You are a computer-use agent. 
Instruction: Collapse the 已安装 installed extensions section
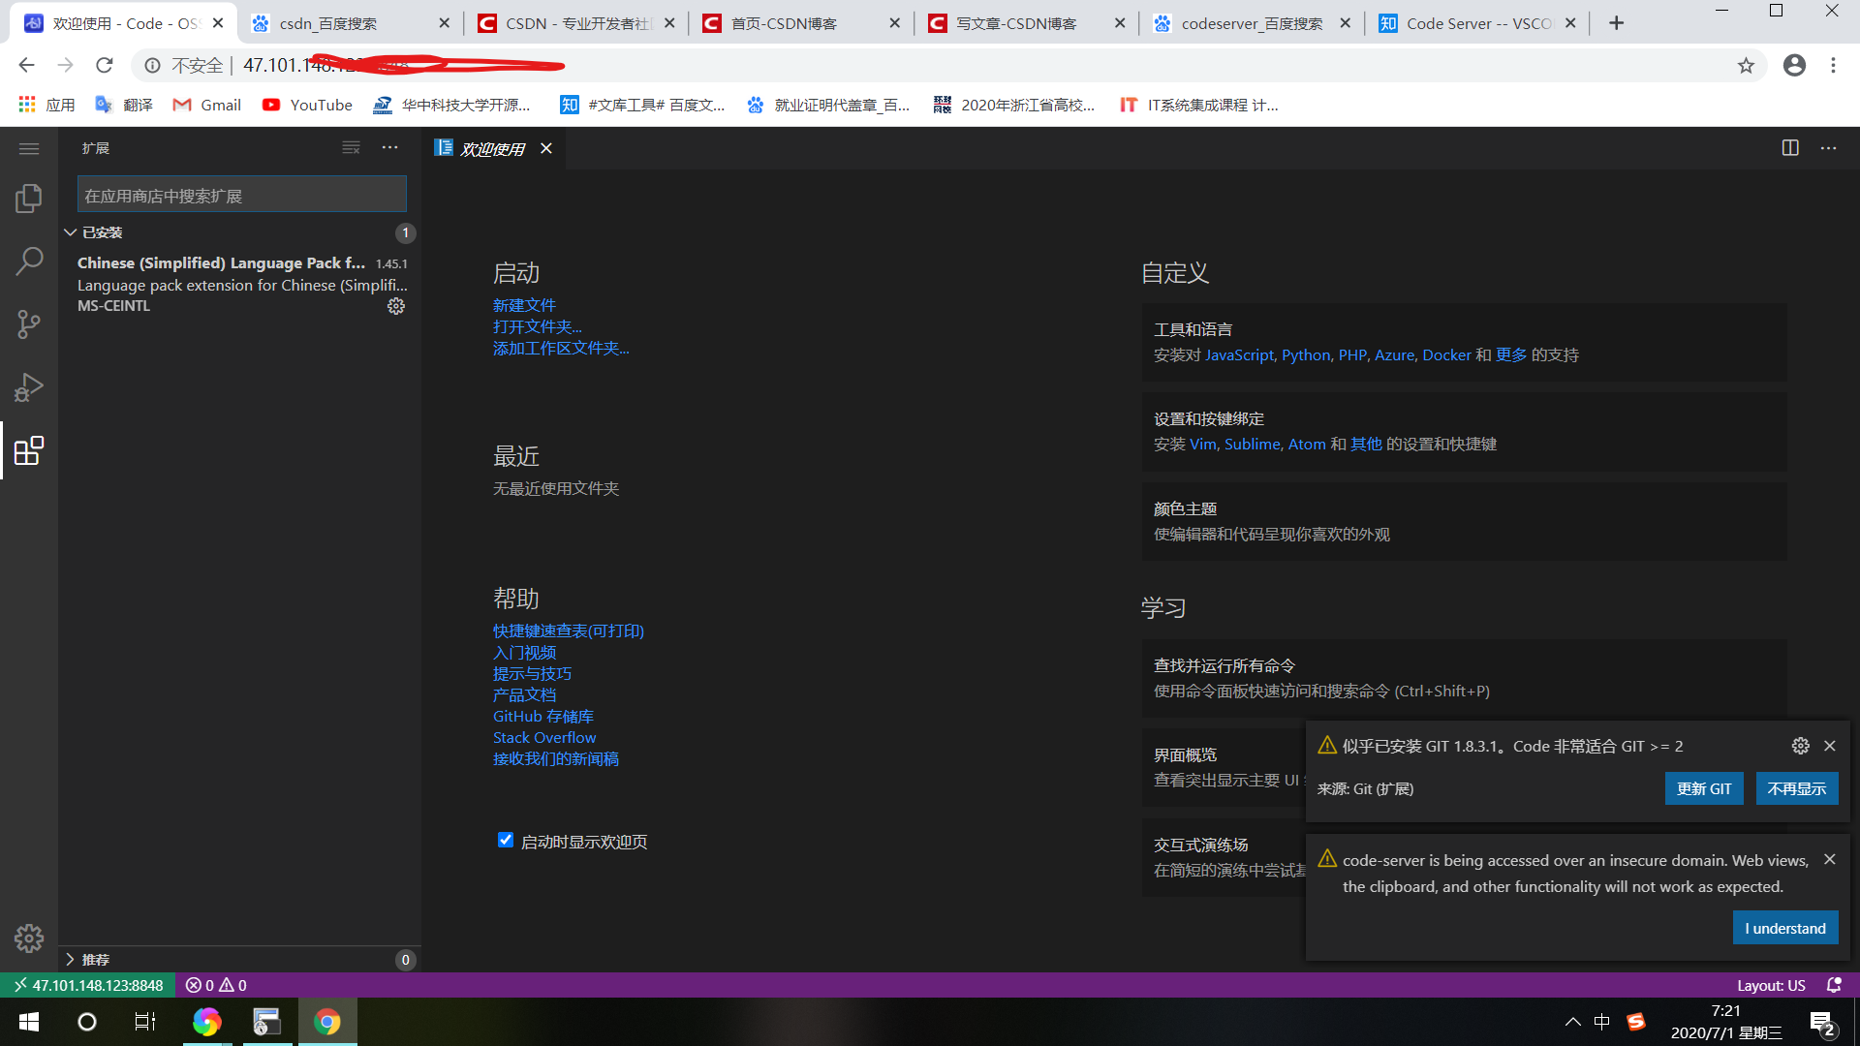pos(71,232)
